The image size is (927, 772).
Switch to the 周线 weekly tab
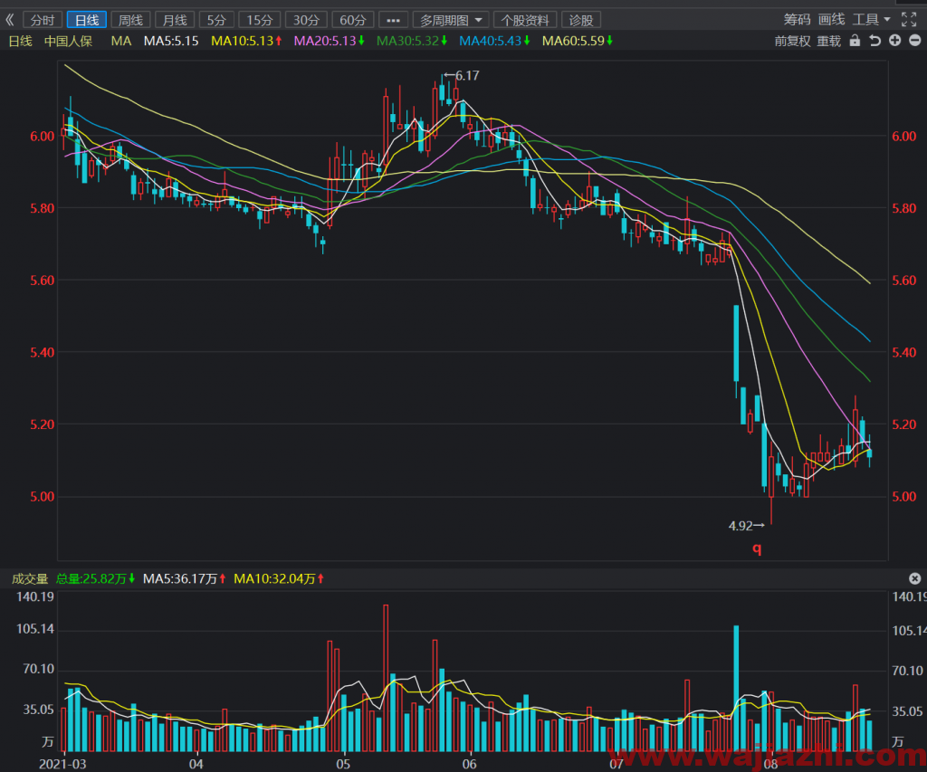click(130, 20)
